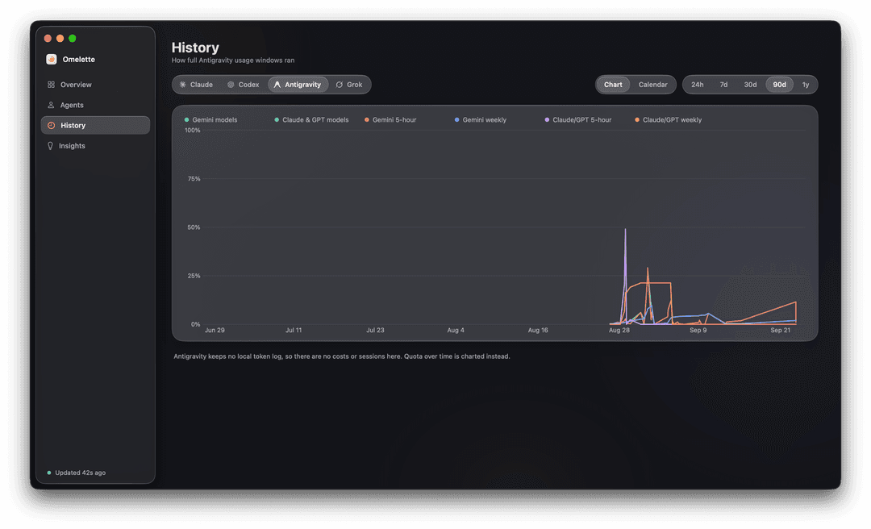Open the Overview page
The width and height of the screenshot is (871, 529).
tap(94, 85)
